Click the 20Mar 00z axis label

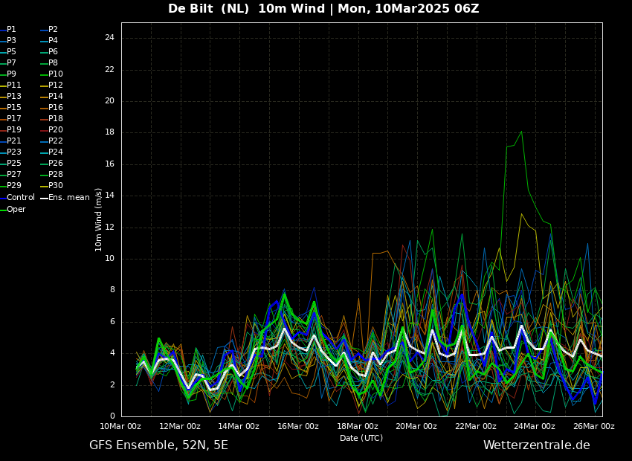point(416,426)
